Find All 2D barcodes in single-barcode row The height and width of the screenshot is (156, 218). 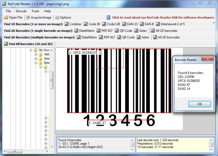(x=164, y=31)
